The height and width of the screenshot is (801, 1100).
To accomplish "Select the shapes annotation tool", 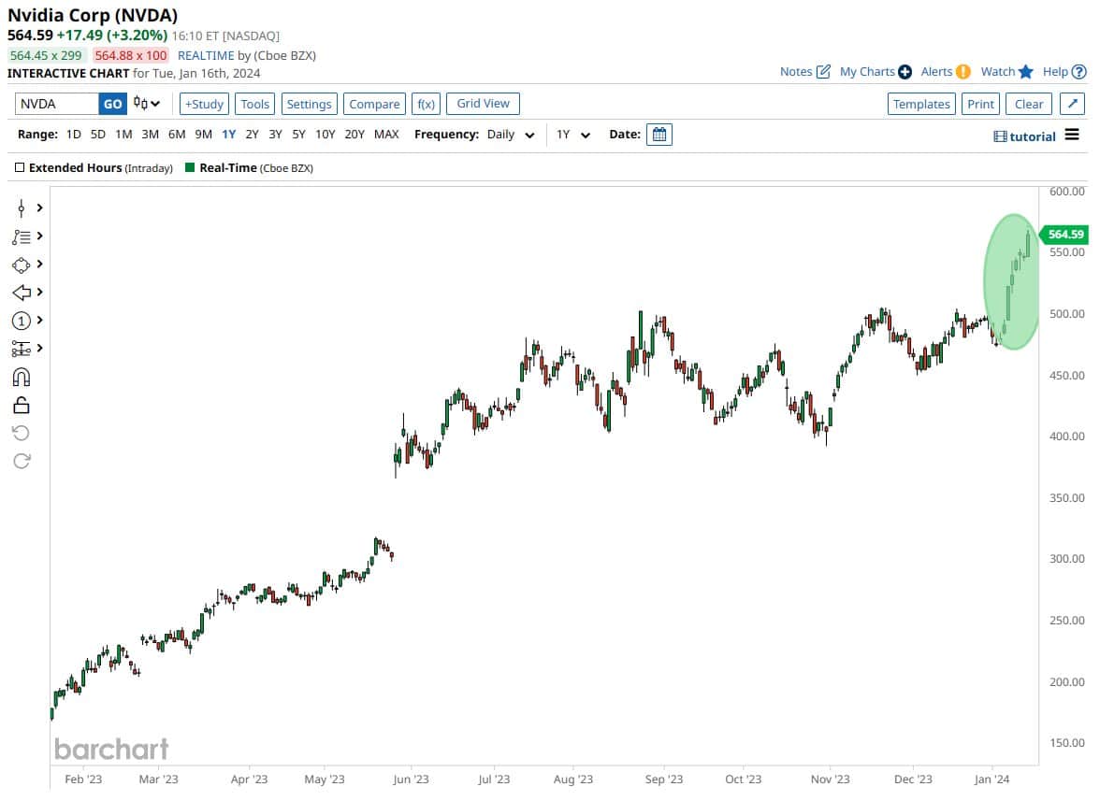I will coord(22,265).
